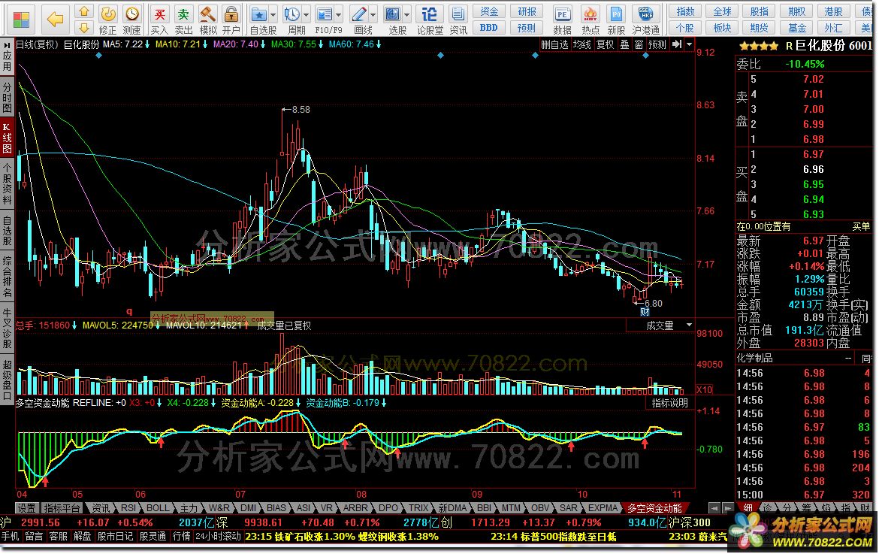Open the 指标说明 indicator description
Image resolution: width=879 pixels, height=554 pixels.
click(670, 403)
